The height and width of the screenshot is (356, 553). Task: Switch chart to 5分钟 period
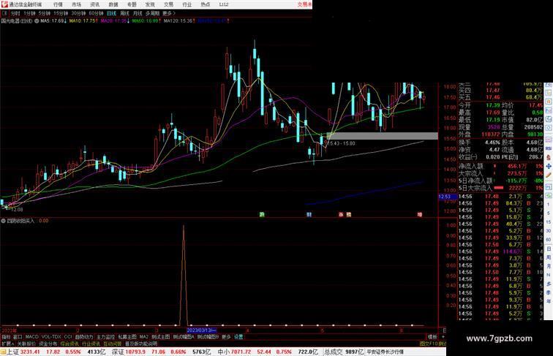45,13
